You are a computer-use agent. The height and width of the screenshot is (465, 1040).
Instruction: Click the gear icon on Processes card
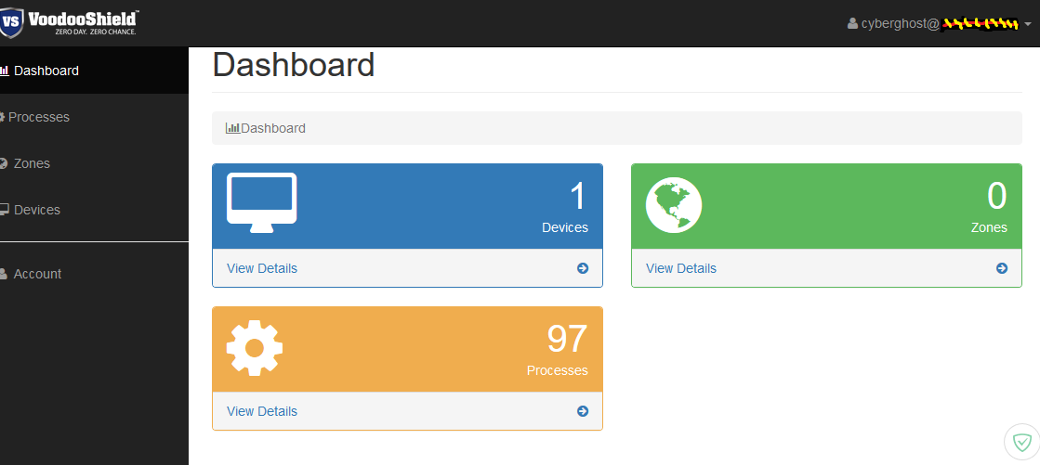click(x=255, y=347)
